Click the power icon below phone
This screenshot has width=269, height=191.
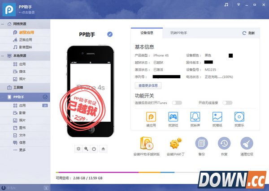pos(94,149)
